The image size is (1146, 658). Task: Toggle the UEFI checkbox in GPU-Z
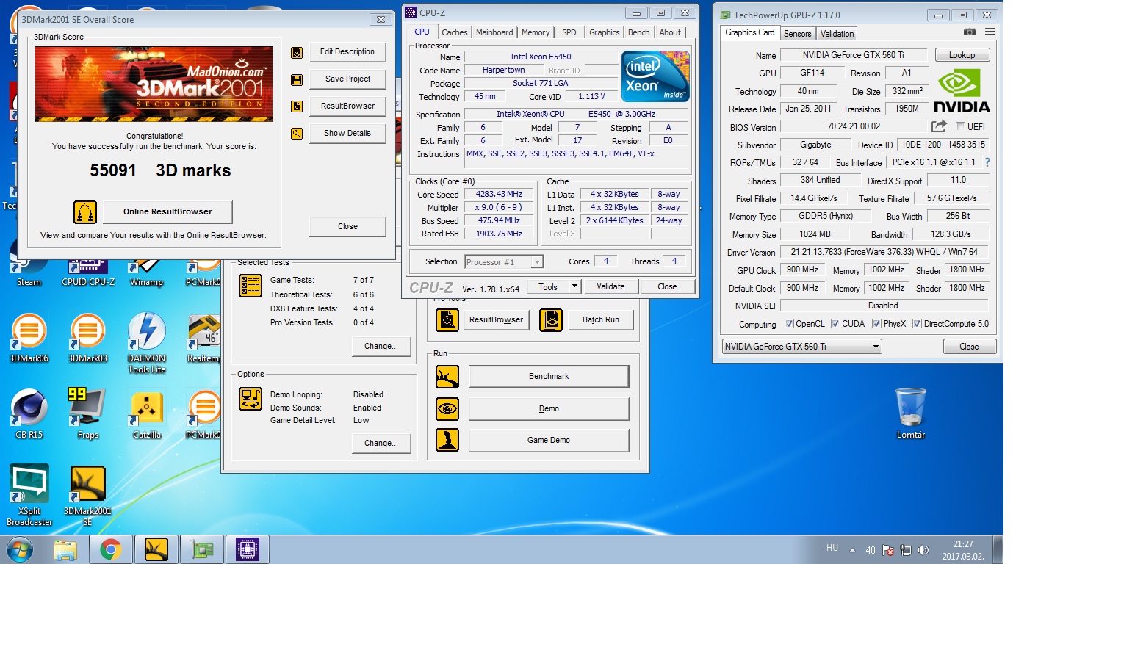pos(960,127)
